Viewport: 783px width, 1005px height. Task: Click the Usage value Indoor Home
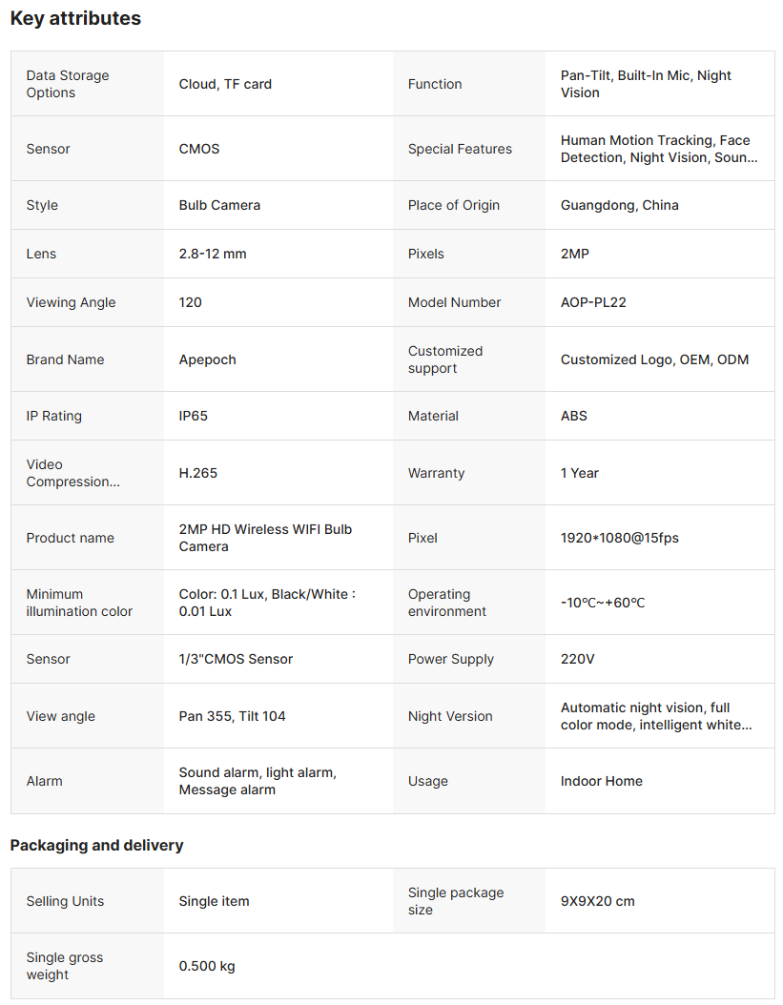coord(601,781)
